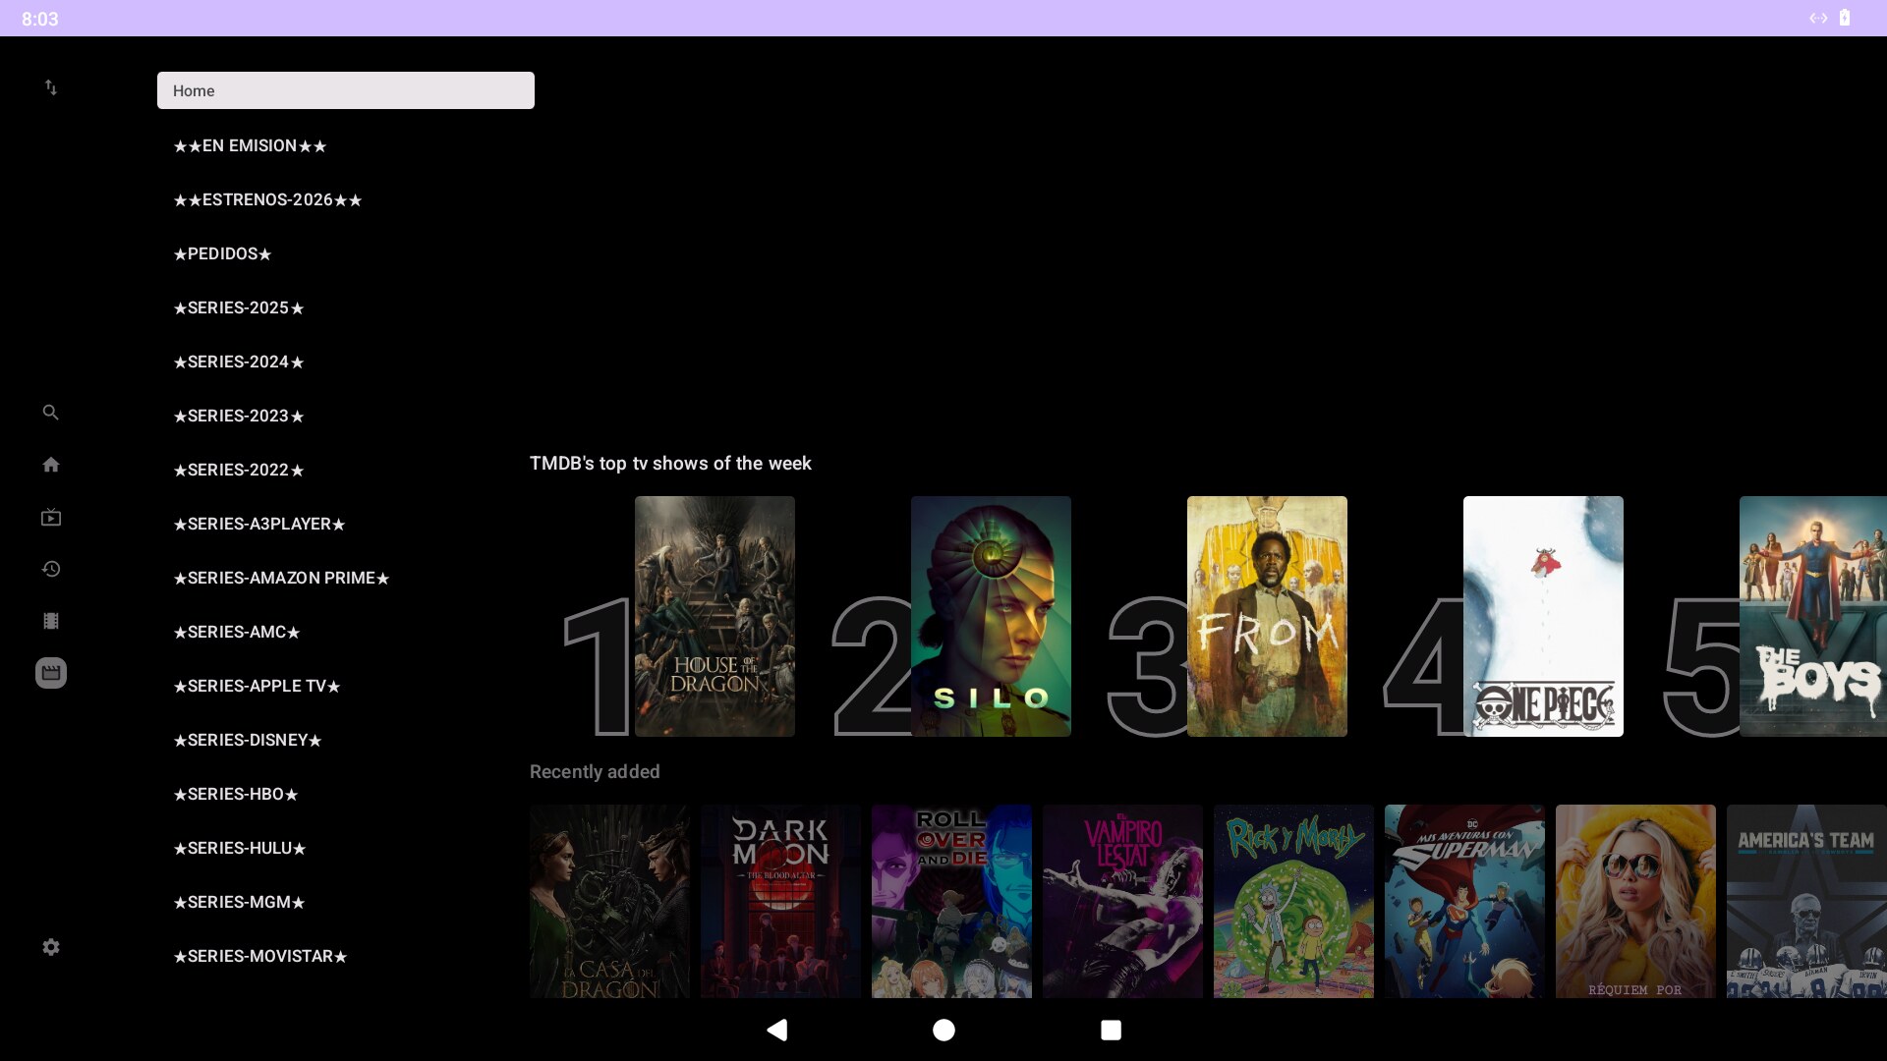Open the search icon in sidebar
1887x1061 pixels.
coord(51,413)
